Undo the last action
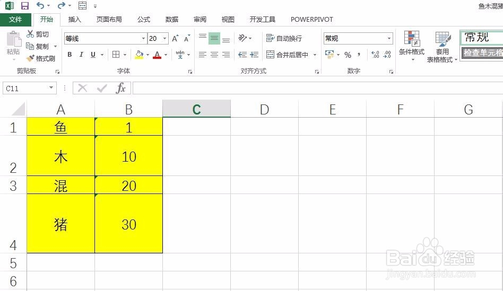503x291 pixels. 40,5
